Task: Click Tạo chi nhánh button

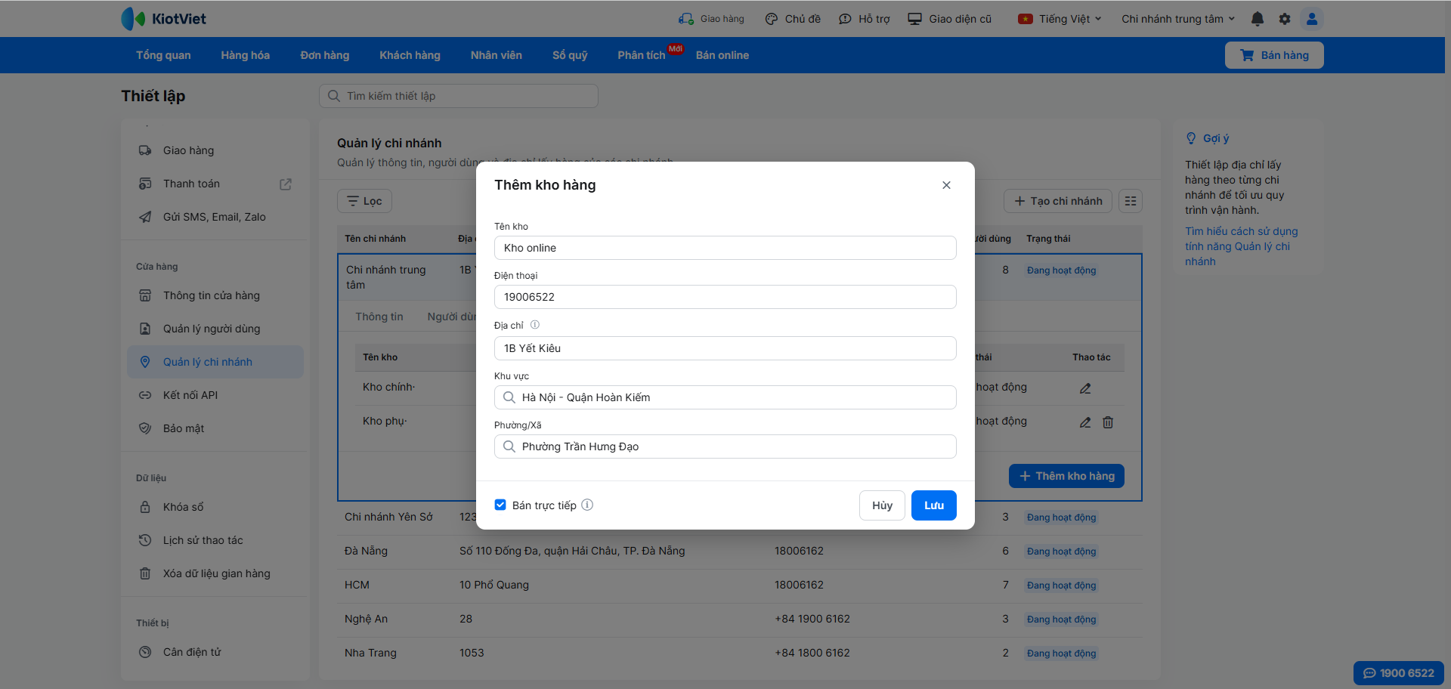Action: coord(1058,201)
